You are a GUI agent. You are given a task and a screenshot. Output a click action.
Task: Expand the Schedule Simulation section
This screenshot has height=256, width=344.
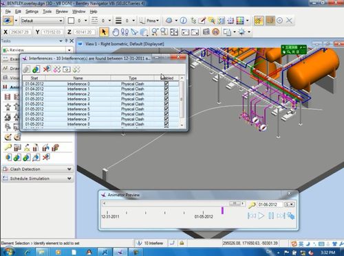[x=37, y=178]
